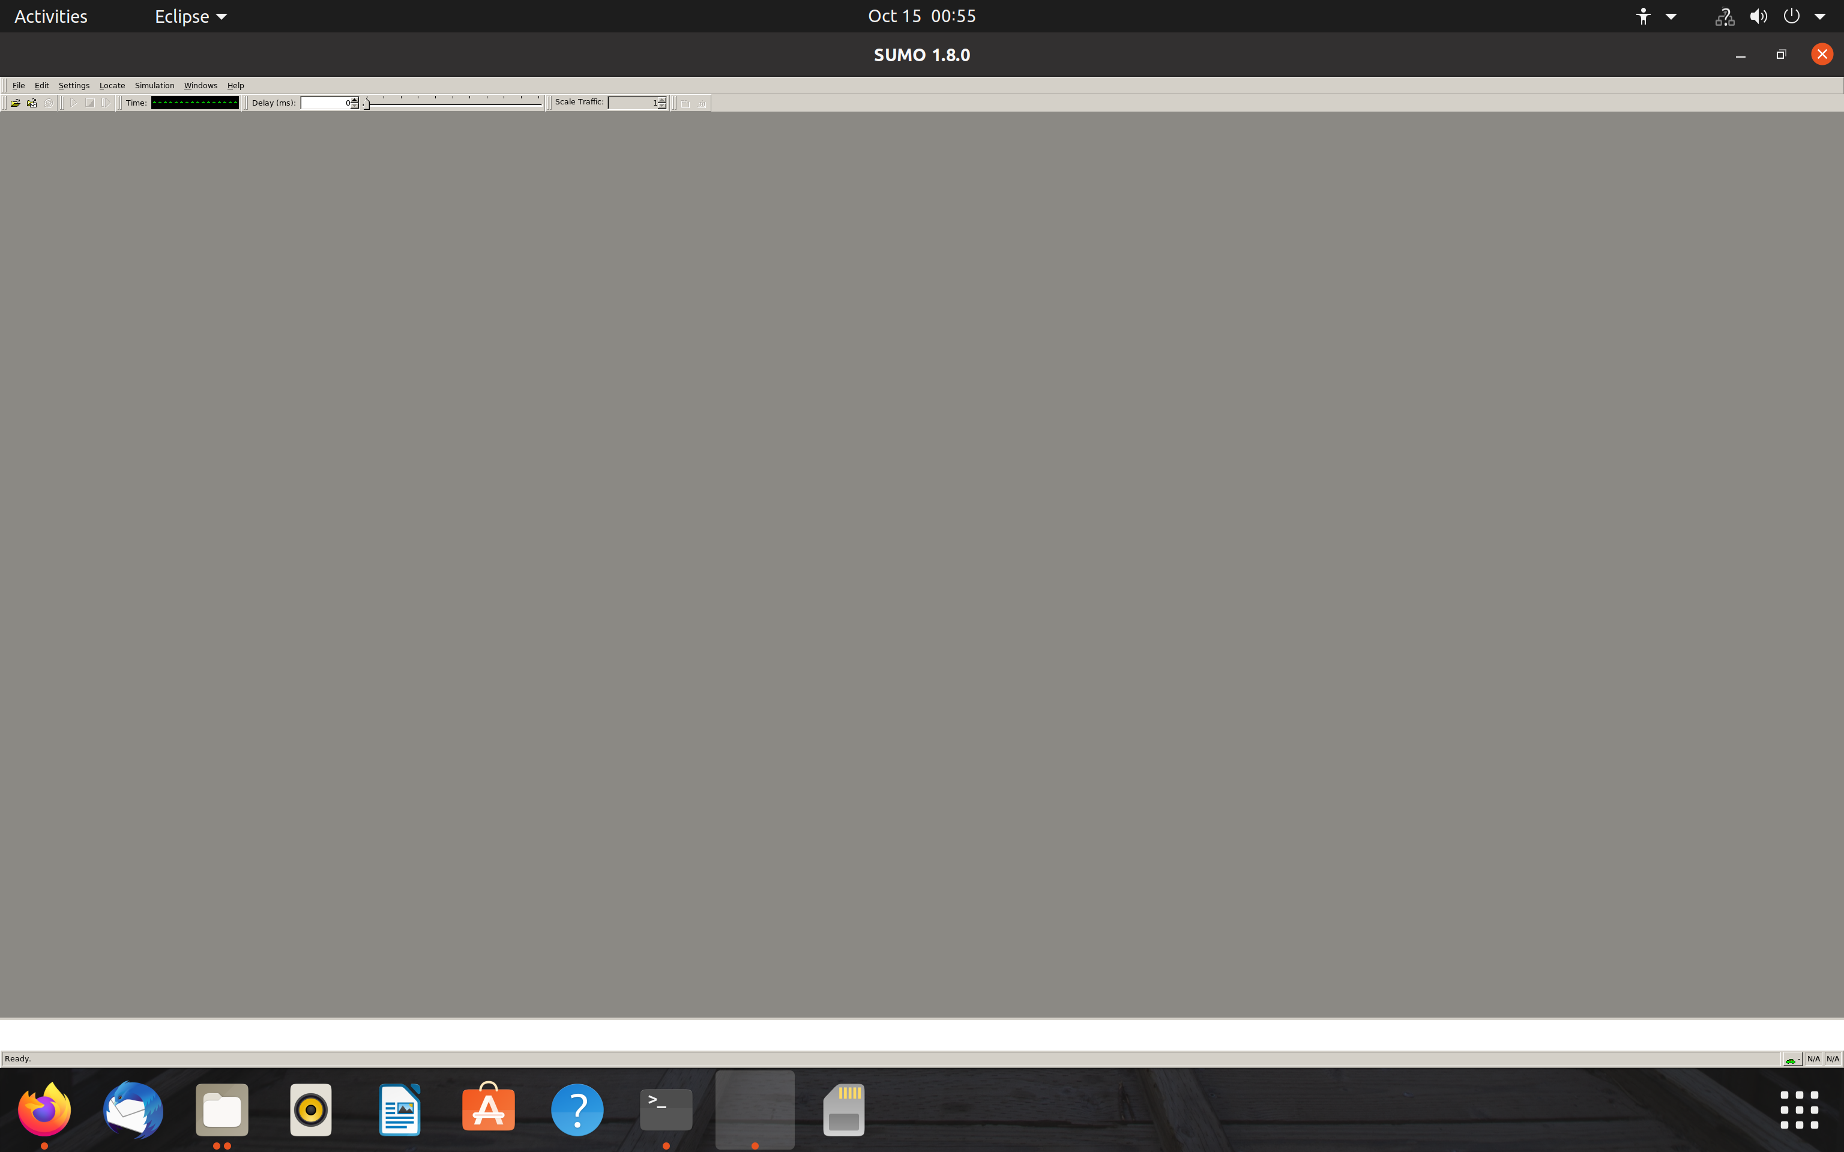Open Terminal from the dock
Image resolution: width=1844 pixels, height=1152 pixels.
pos(666,1110)
